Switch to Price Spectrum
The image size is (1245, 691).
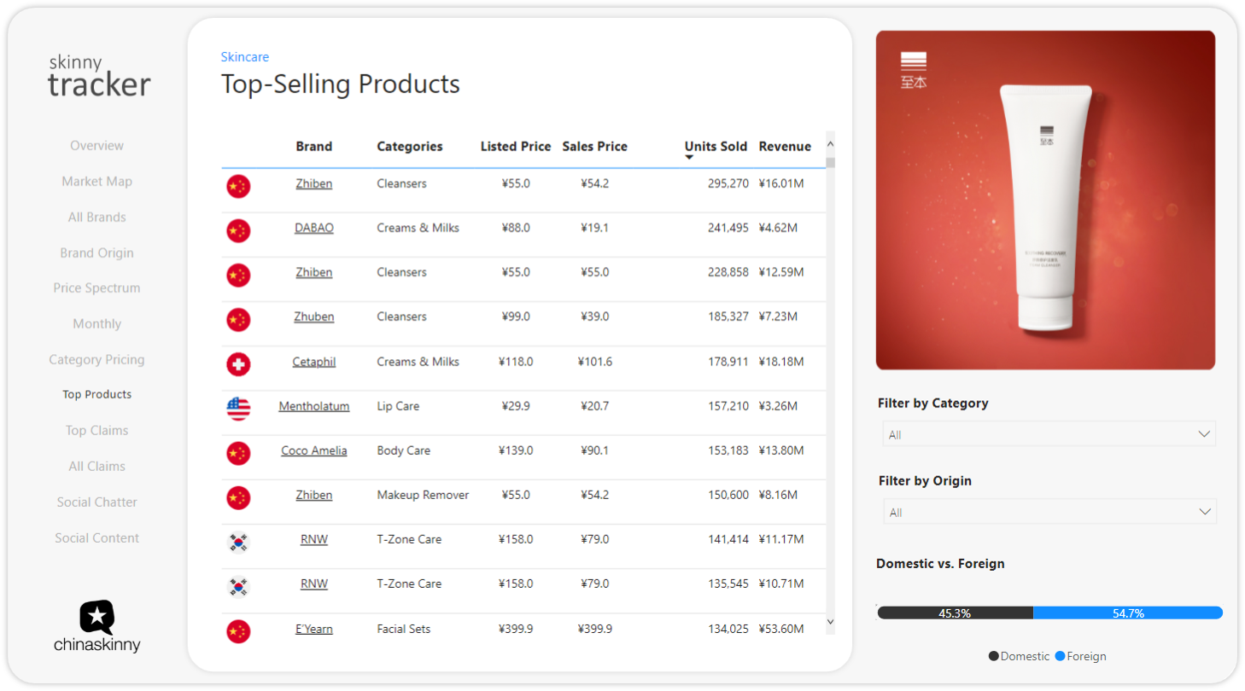tap(97, 288)
